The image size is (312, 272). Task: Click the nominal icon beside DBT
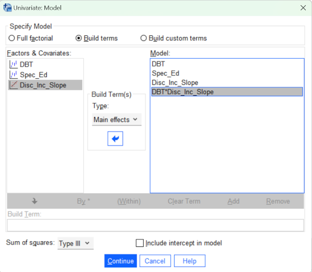pos(13,64)
